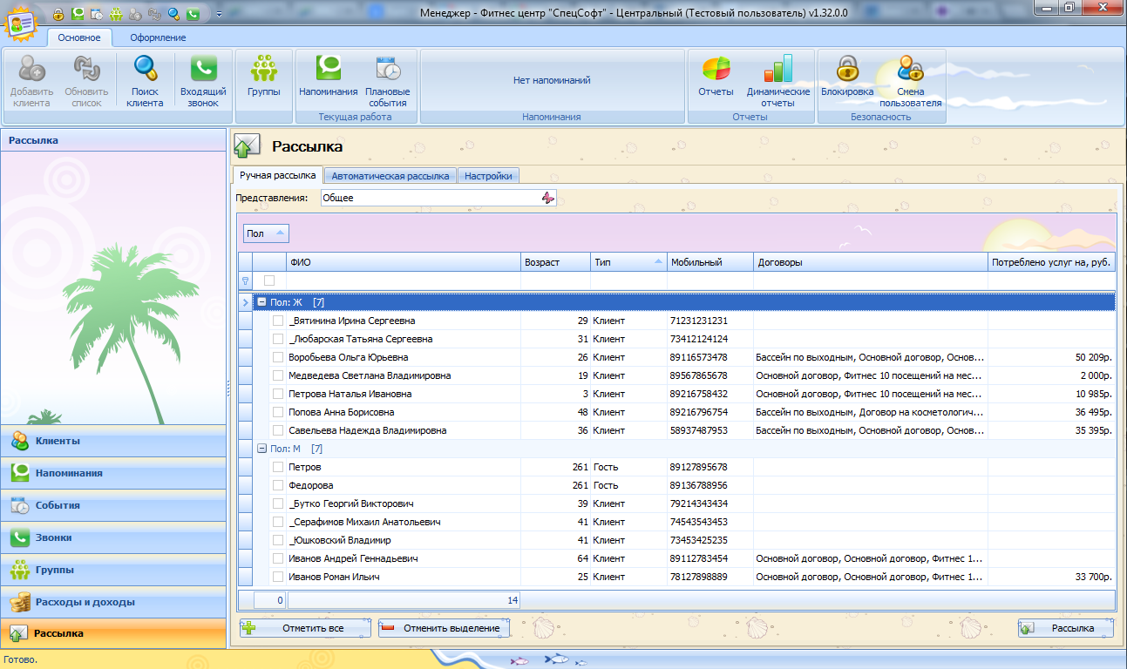Collapse the "Пол: М" group
1127x669 pixels.
click(x=261, y=449)
